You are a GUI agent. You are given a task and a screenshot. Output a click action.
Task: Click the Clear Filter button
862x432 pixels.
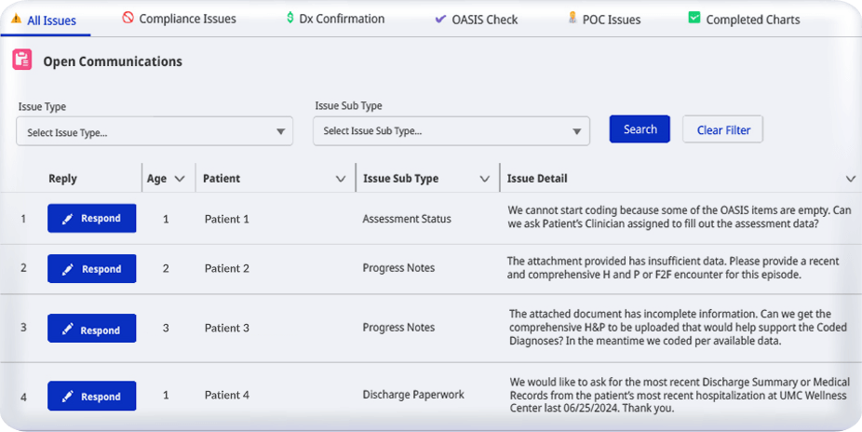[722, 129]
